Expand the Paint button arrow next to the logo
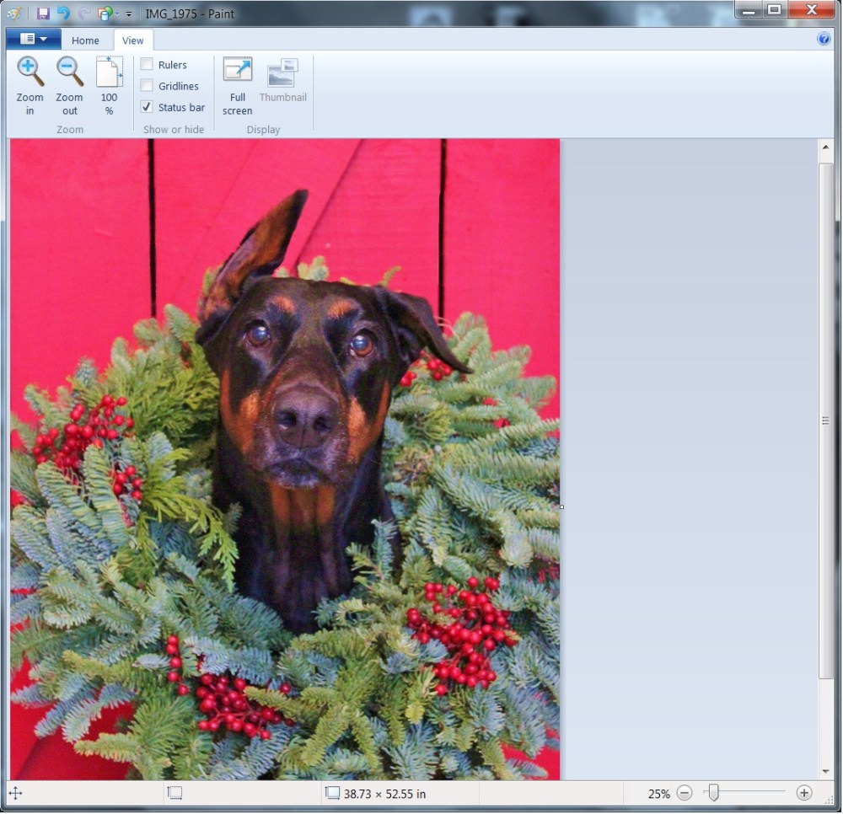 click(x=45, y=39)
